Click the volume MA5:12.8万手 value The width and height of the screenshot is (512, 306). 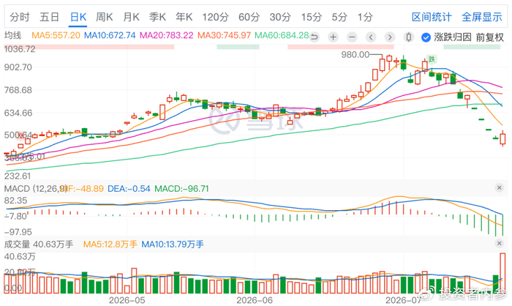pos(110,245)
